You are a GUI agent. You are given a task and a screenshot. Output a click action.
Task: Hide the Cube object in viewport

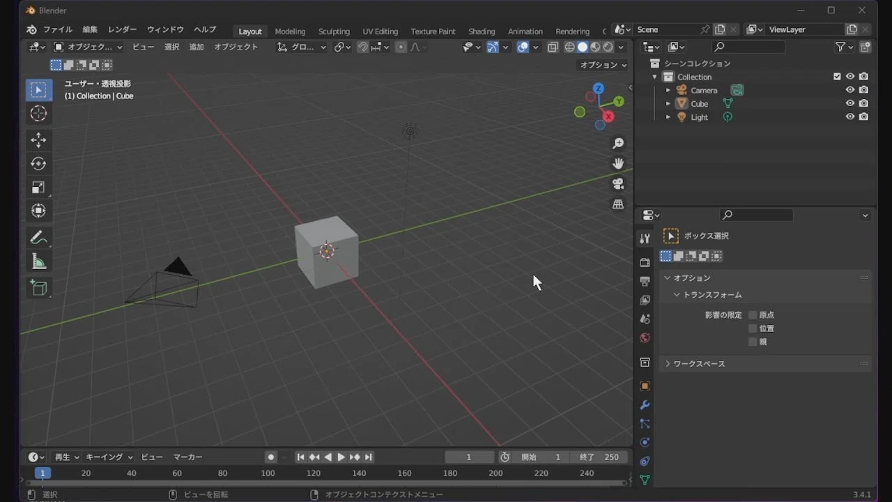point(850,103)
